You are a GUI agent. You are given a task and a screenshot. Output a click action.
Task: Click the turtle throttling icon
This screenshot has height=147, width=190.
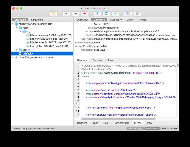(75, 14)
